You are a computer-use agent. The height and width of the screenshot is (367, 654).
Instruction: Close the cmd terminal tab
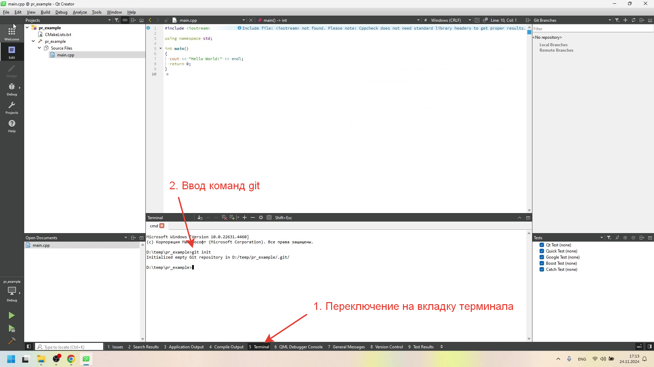click(x=162, y=226)
